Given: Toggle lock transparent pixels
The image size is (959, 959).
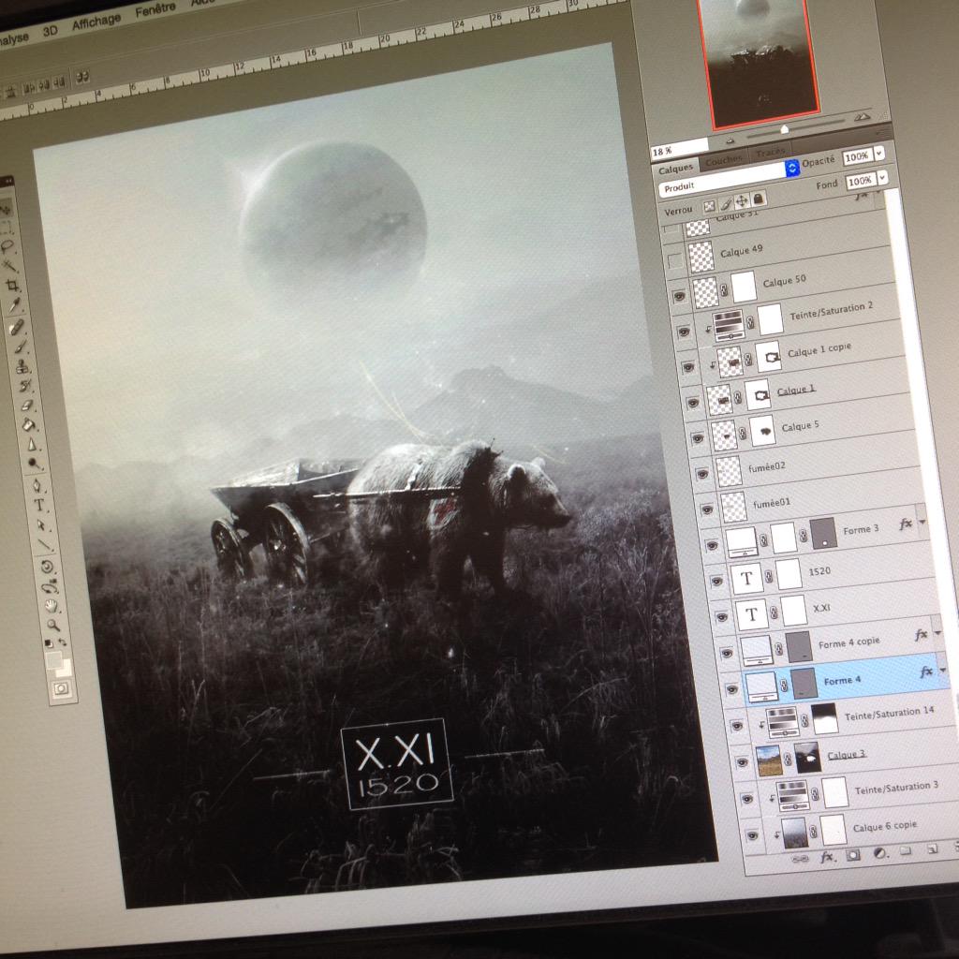Looking at the screenshot, I should click(x=709, y=206).
